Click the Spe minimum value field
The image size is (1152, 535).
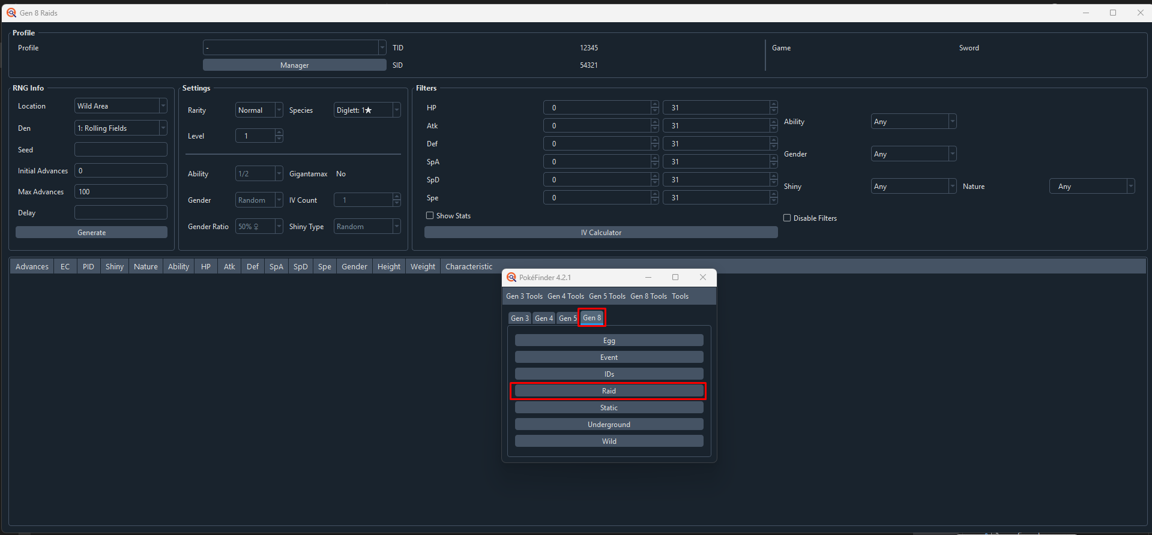(x=601, y=197)
